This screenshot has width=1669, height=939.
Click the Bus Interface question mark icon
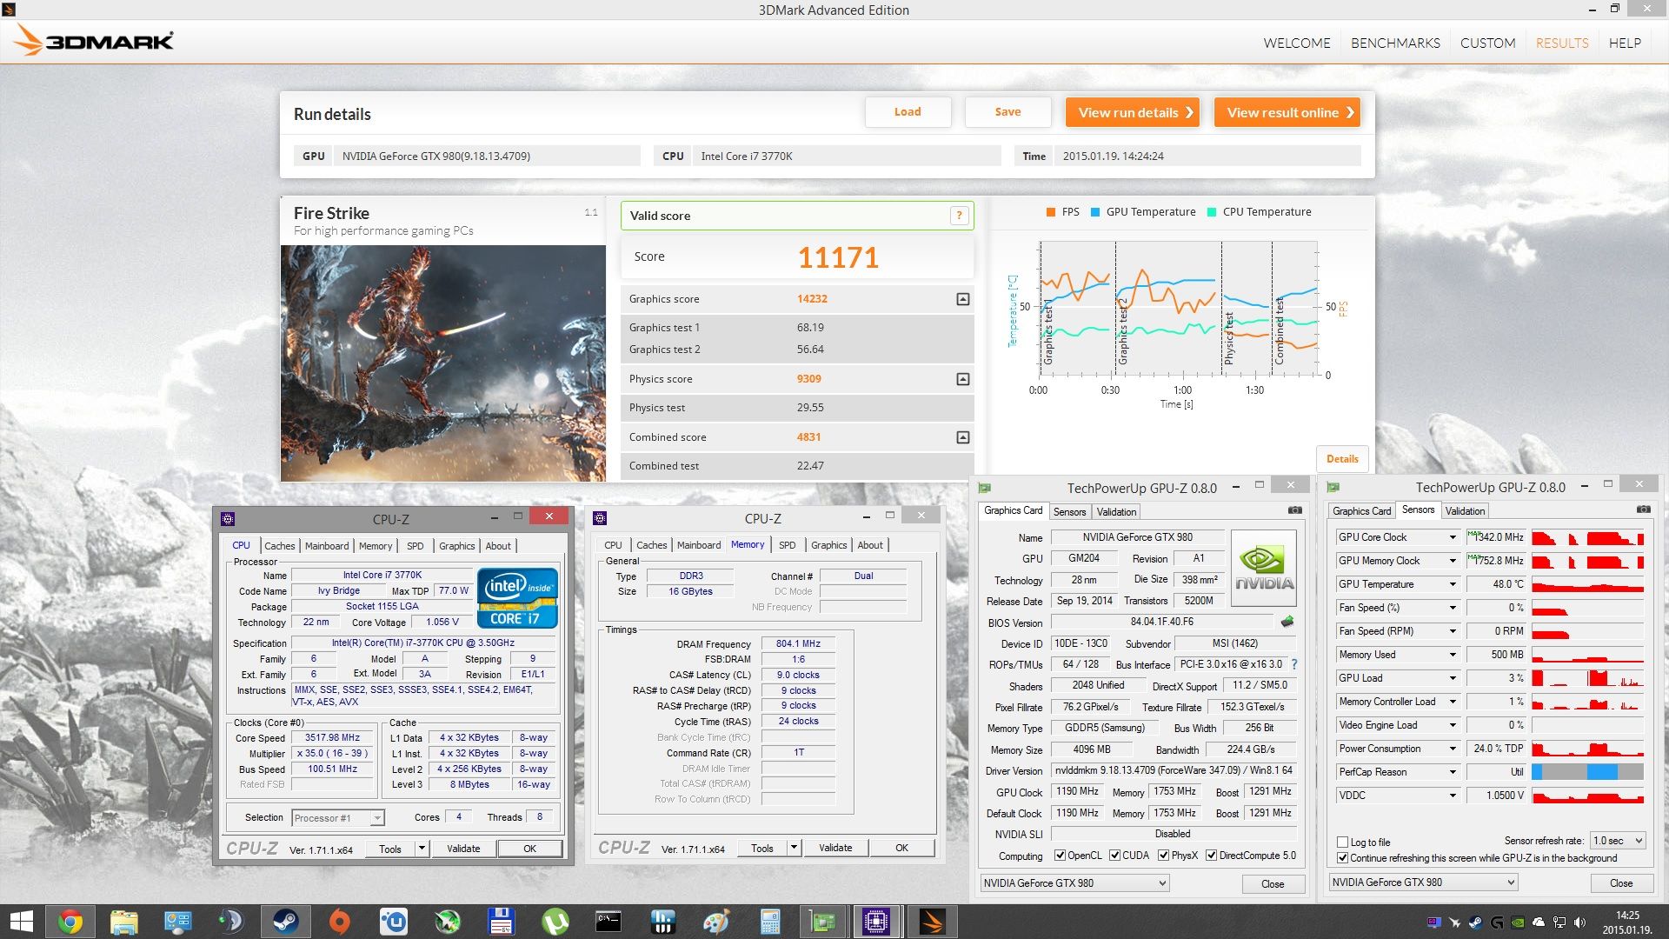pos(1293,664)
